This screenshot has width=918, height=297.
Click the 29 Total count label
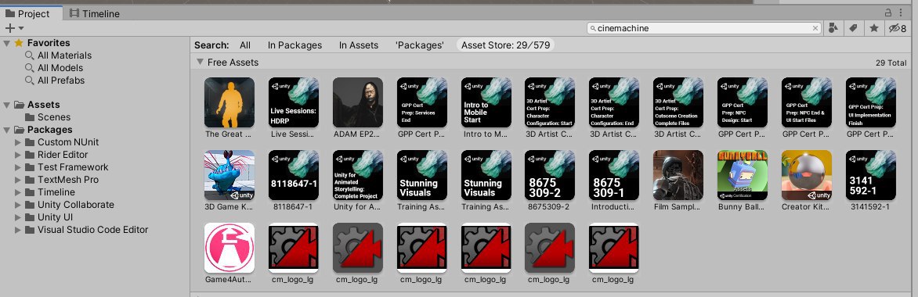click(x=891, y=63)
